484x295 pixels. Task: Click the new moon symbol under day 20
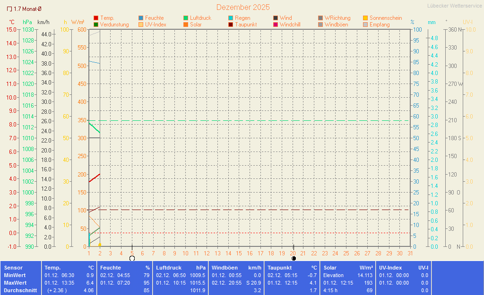tap(294, 258)
